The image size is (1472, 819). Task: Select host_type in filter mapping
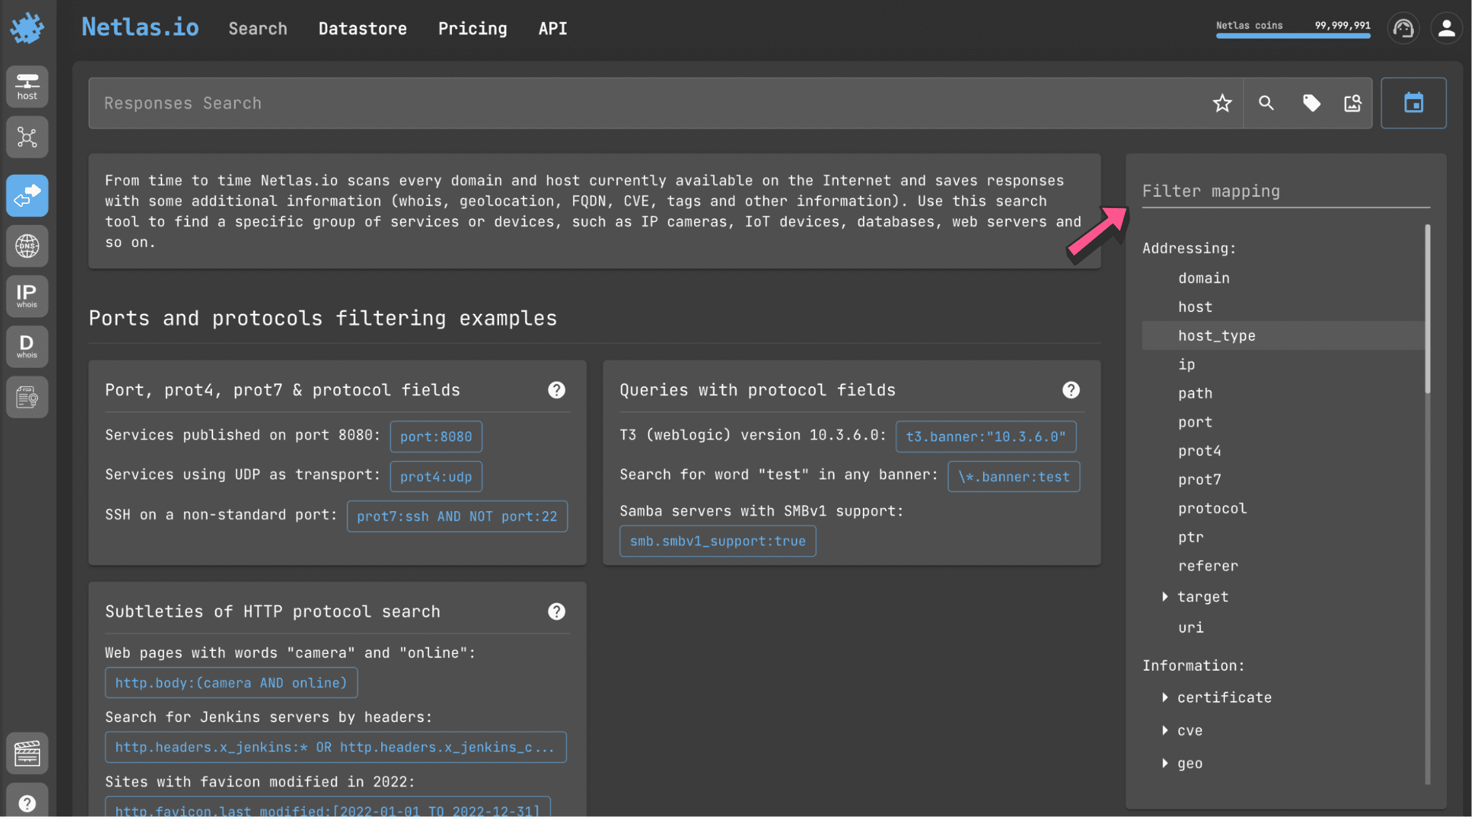(x=1216, y=335)
